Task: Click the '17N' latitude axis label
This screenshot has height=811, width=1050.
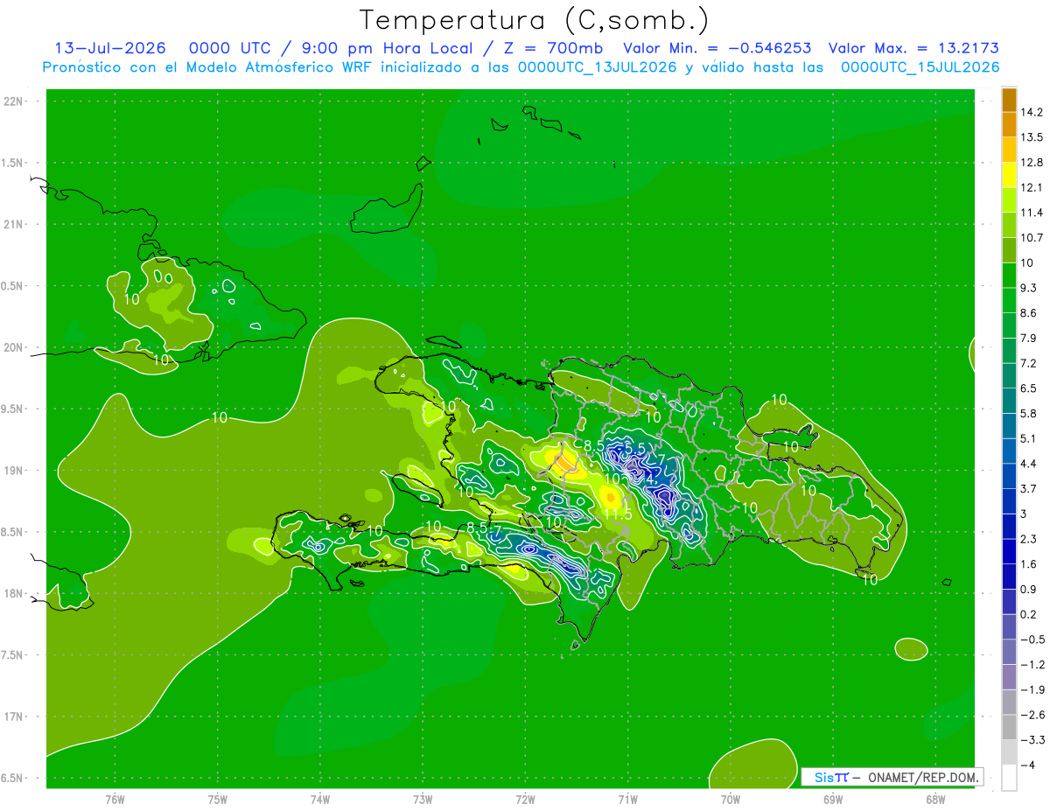Action: pos(14,717)
